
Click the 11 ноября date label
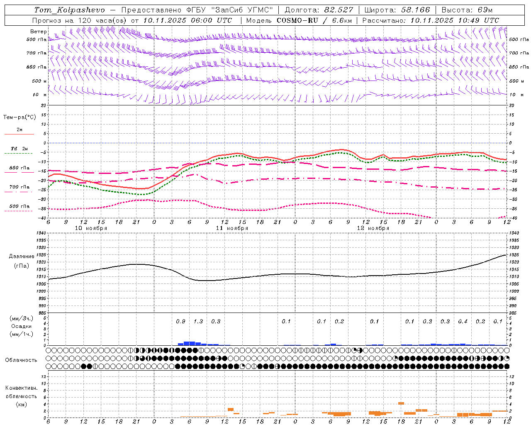click(232, 228)
